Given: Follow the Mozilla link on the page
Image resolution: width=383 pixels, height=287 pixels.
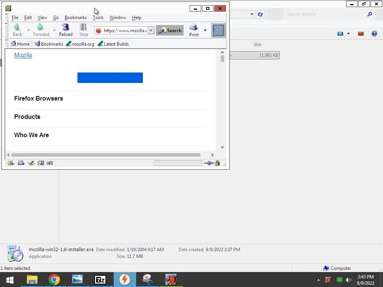Looking at the screenshot, I should pos(23,55).
